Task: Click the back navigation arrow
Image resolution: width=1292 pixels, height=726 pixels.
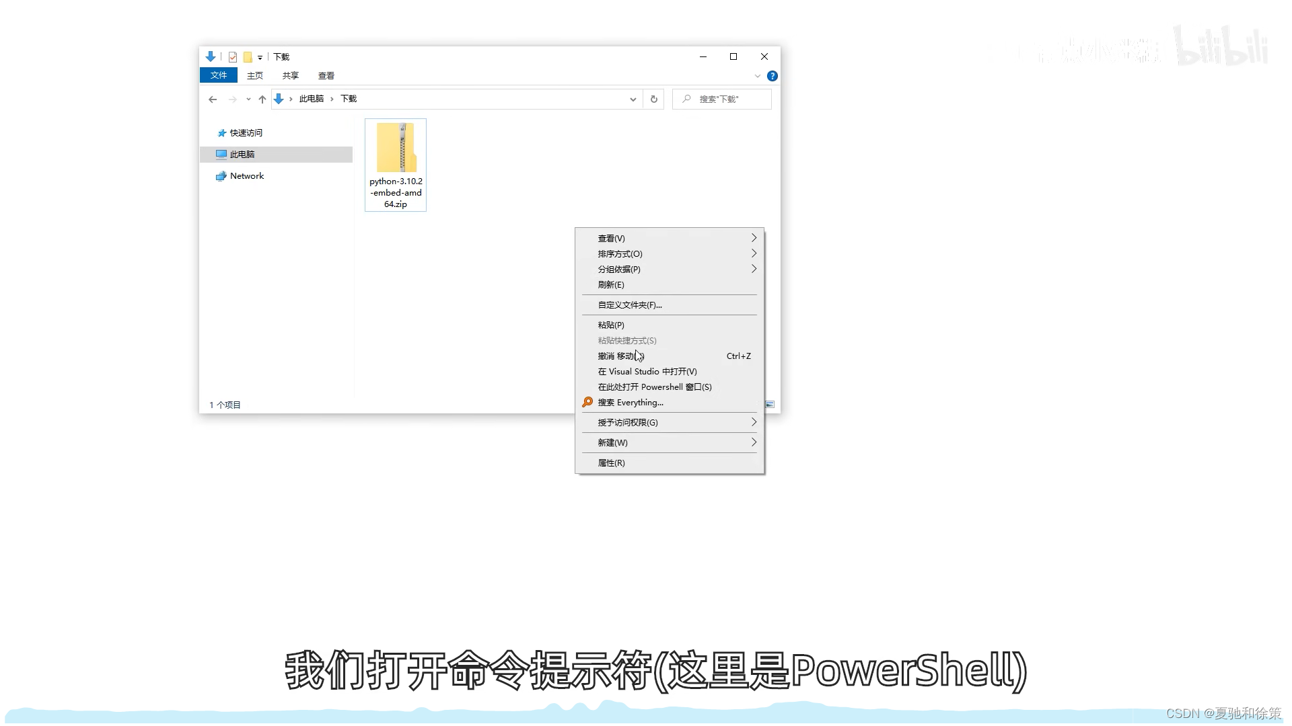Action: 213,99
